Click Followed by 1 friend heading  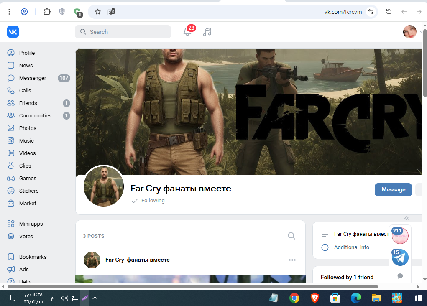347,277
